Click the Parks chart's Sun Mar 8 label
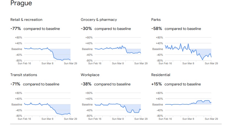Screen dimensions: 228x131 188,63
